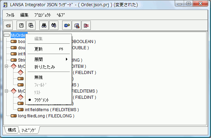Screen dimensions: 211x138
Task: Switch to the マッピング tab
Action: click(x=29, y=130)
